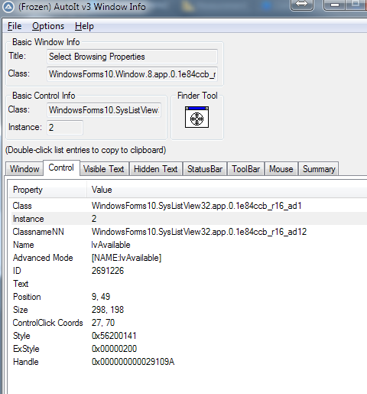Select the Handle row value 0x000000000029109A

click(x=133, y=362)
